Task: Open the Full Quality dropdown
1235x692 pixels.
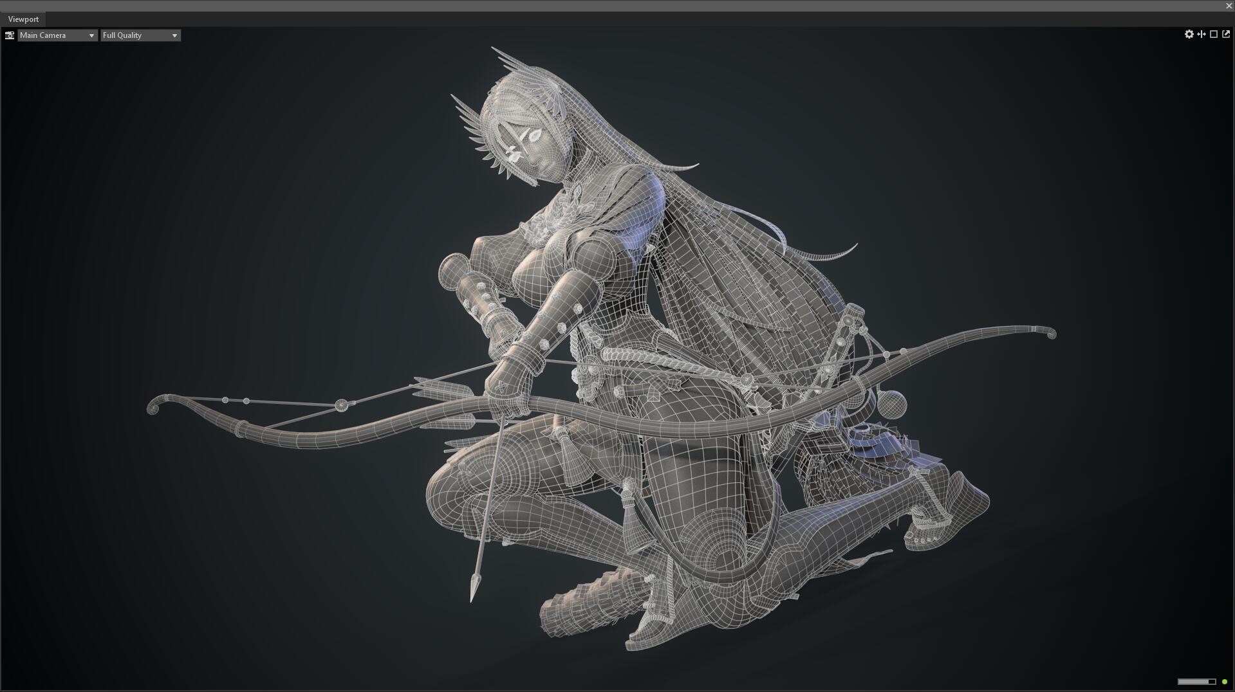Action: [140, 35]
